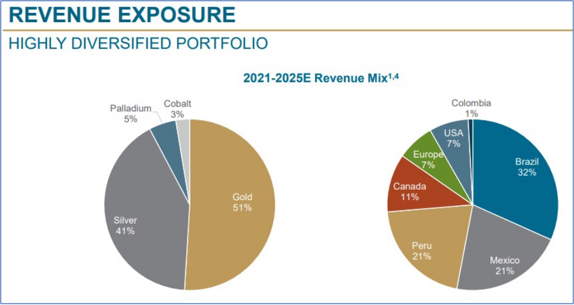Screen dimensions: 574x305
Task: Select the HIGHLY DIVERSIFIED PORTFOLIO subtitle
Action: pos(138,43)
